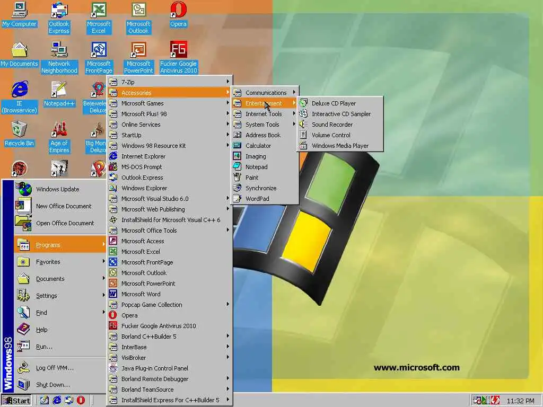Launch the IE (Browservice) desktop icon
This screenshot has height=407, width=543.
pyautogui.click(x=19, y=98)
